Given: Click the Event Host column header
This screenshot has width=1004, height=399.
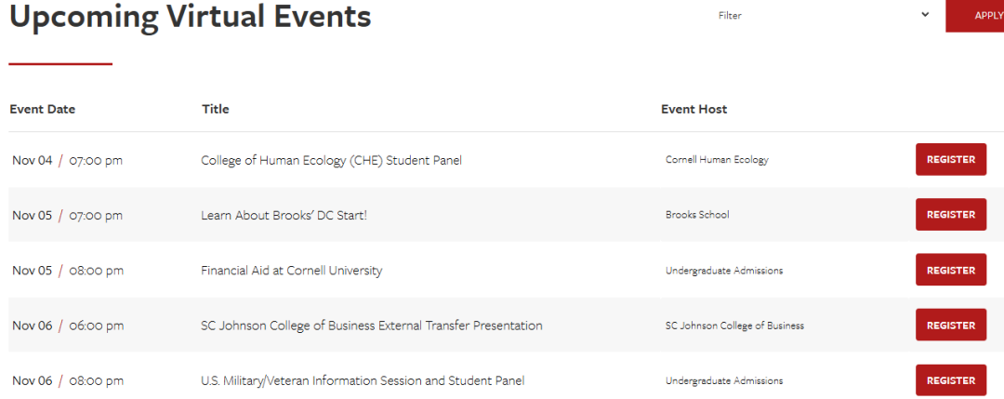Looking at the screenshot, I should tap(694, 109).
